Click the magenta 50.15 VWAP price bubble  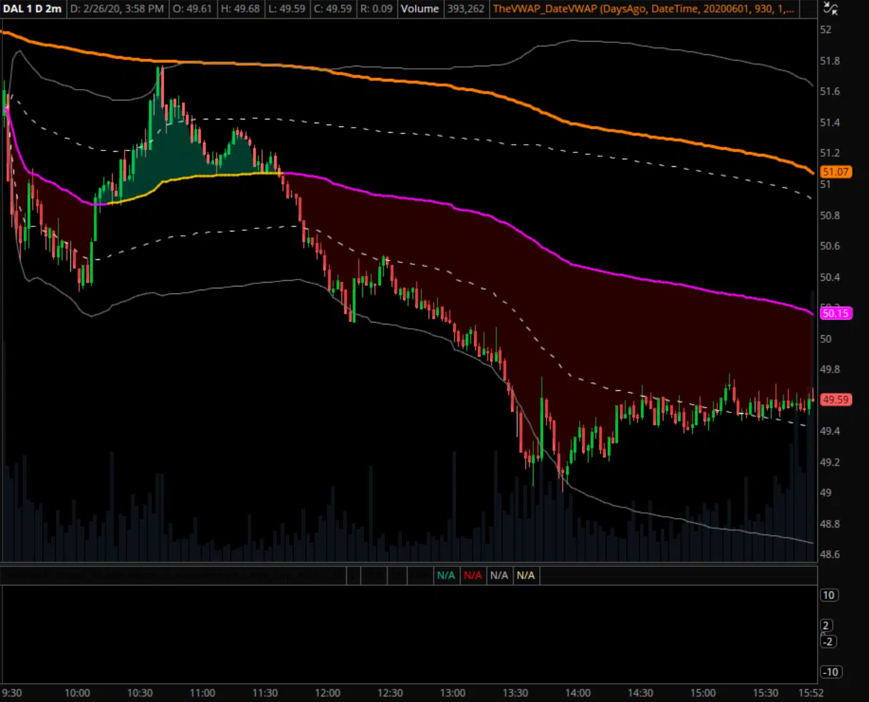pyautogui.click(x=836, y=313)
